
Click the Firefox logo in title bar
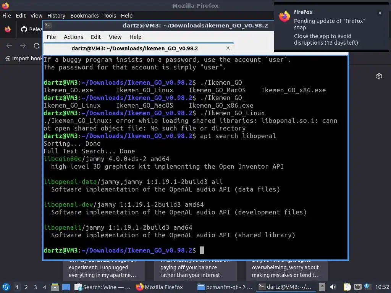[5, 5]
